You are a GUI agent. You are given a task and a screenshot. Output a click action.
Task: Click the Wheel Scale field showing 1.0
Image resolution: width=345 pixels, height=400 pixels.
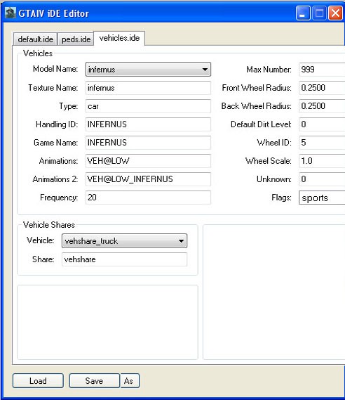click(322, 161)
